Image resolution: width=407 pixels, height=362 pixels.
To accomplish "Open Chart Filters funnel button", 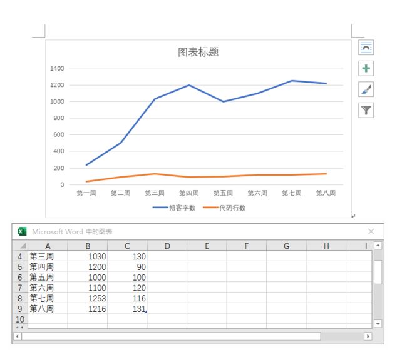I will [366, 110].
